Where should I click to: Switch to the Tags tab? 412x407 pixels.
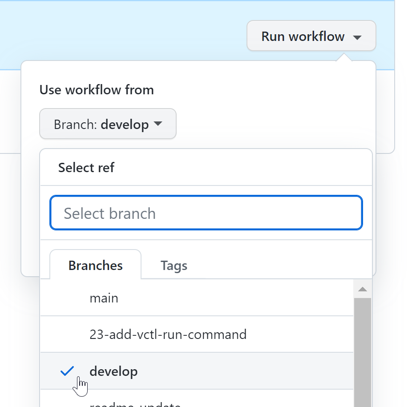coord(174,265)
